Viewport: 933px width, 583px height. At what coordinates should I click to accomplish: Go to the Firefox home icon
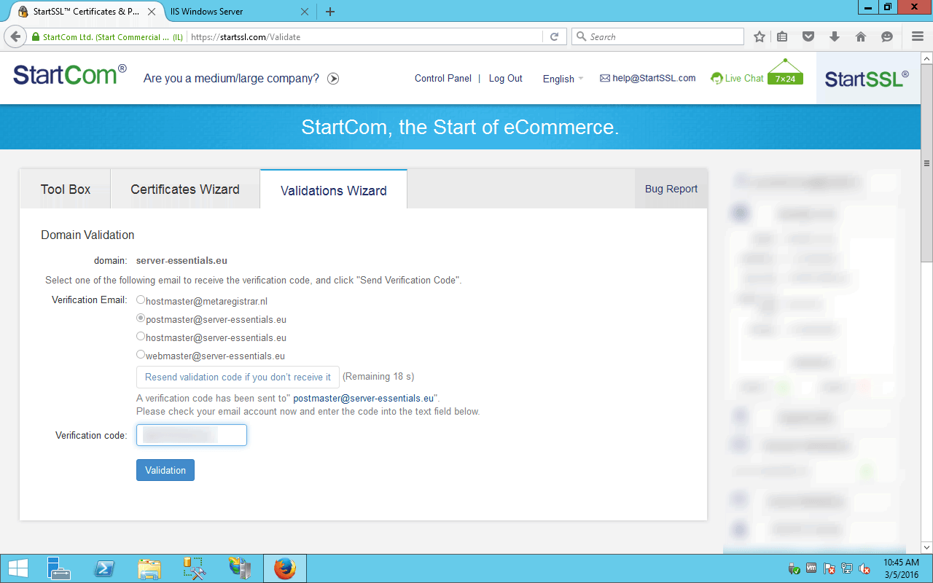[x=861, y=36]
